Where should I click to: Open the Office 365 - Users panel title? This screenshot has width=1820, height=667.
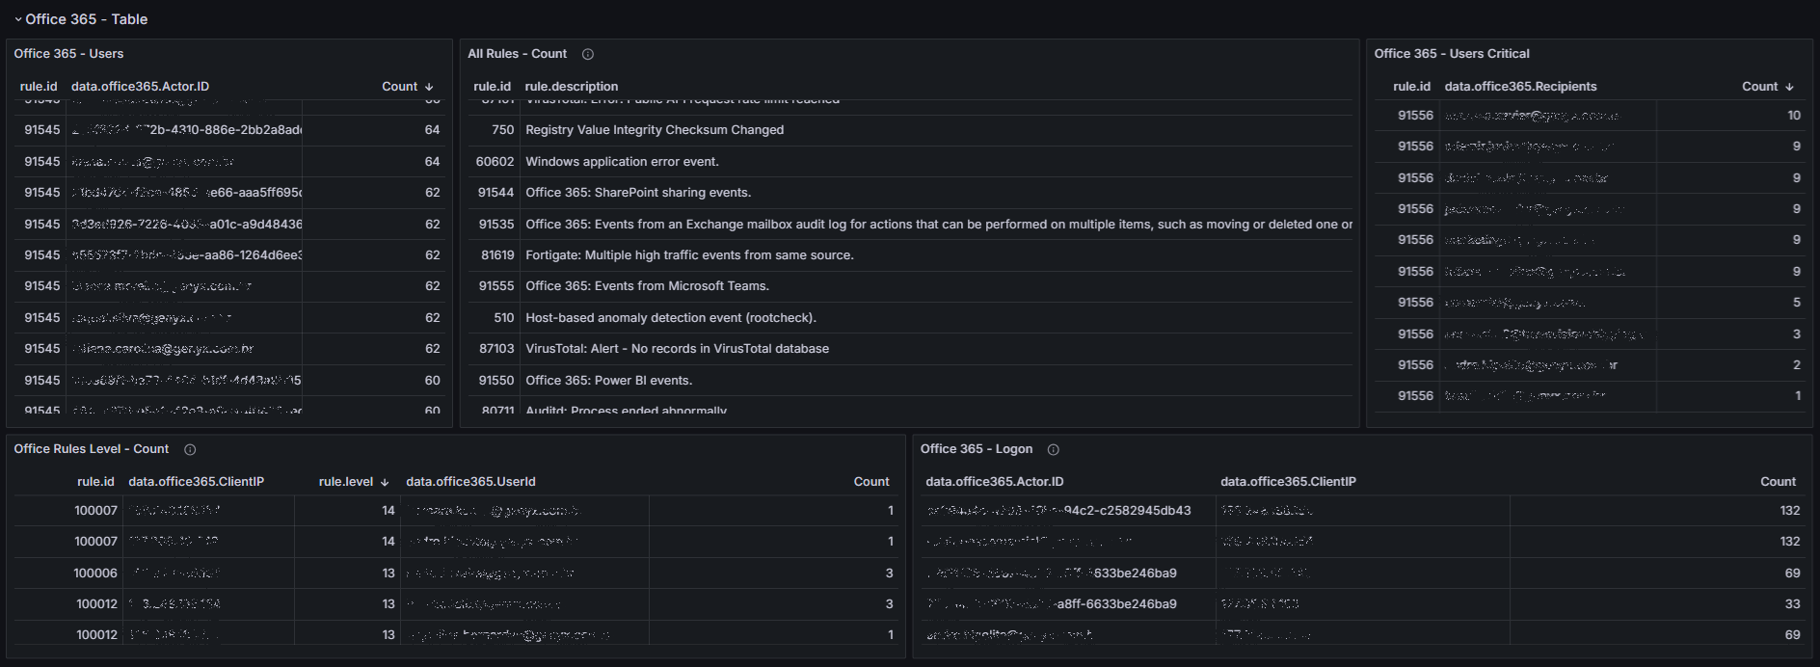[x=68, y=54]
